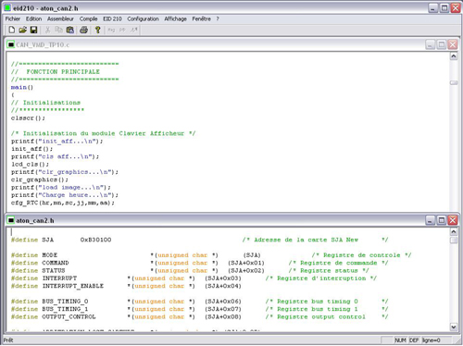Image resolution: width=463 pixels, height=346 pixels.
Task: Open help with the question mark icon
Action: coord(97,30)
